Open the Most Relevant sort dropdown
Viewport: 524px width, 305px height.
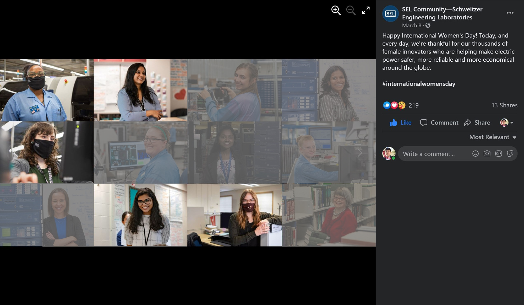(x=493, y=137)
